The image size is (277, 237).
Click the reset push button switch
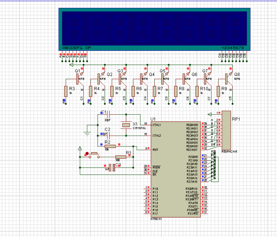click(x=94, y=155)
